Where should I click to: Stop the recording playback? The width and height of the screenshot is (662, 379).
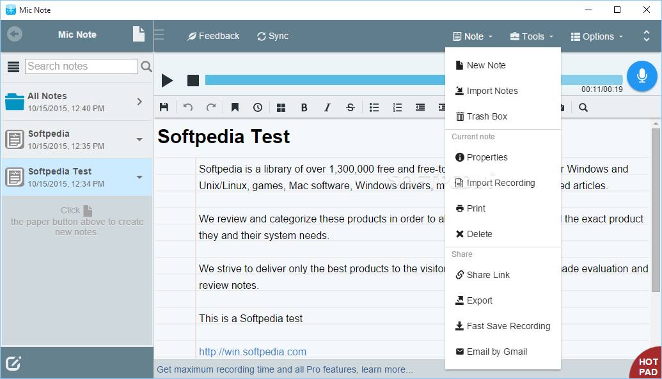[x=193, y=80]
